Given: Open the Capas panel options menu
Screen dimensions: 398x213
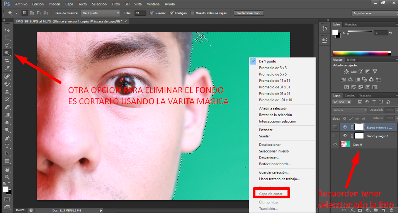Looking at the screenshot, I should 396,96.
